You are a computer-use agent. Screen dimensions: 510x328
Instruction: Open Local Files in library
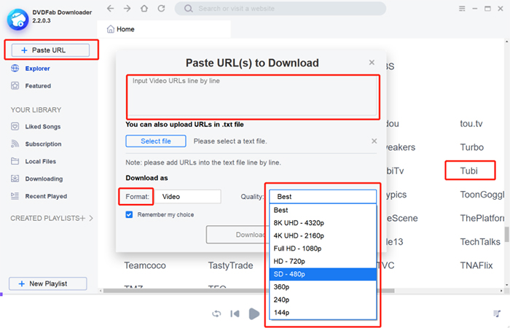tap(41, 161)
